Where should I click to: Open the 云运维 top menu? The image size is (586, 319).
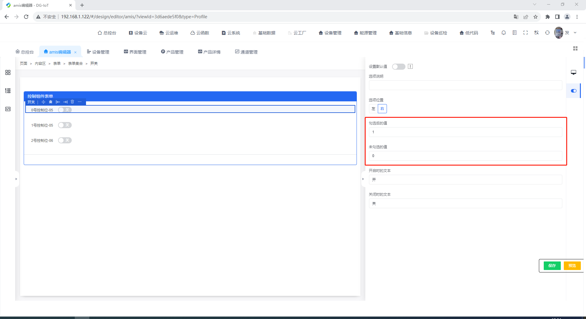tap(169, 33)
